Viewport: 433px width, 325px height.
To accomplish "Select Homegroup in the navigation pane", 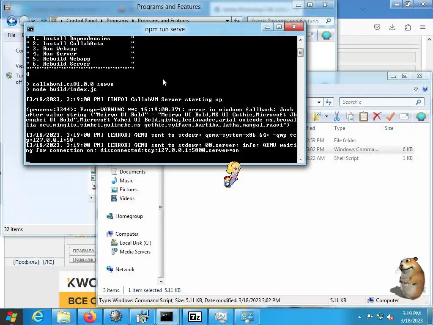I will pyautogui.click(x=125, y=216).
